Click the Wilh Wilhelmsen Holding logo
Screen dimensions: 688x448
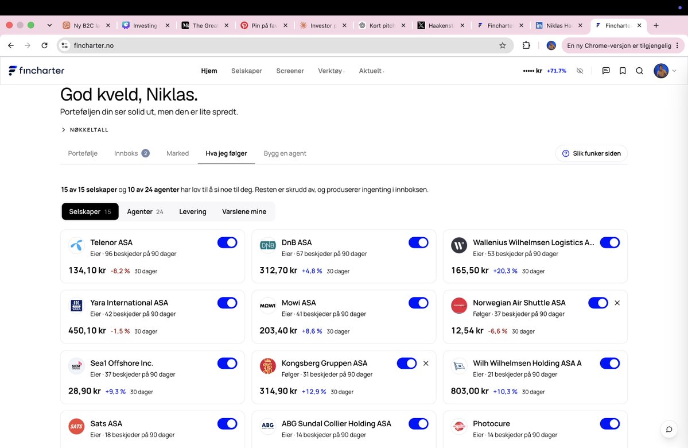pos(459,366)
